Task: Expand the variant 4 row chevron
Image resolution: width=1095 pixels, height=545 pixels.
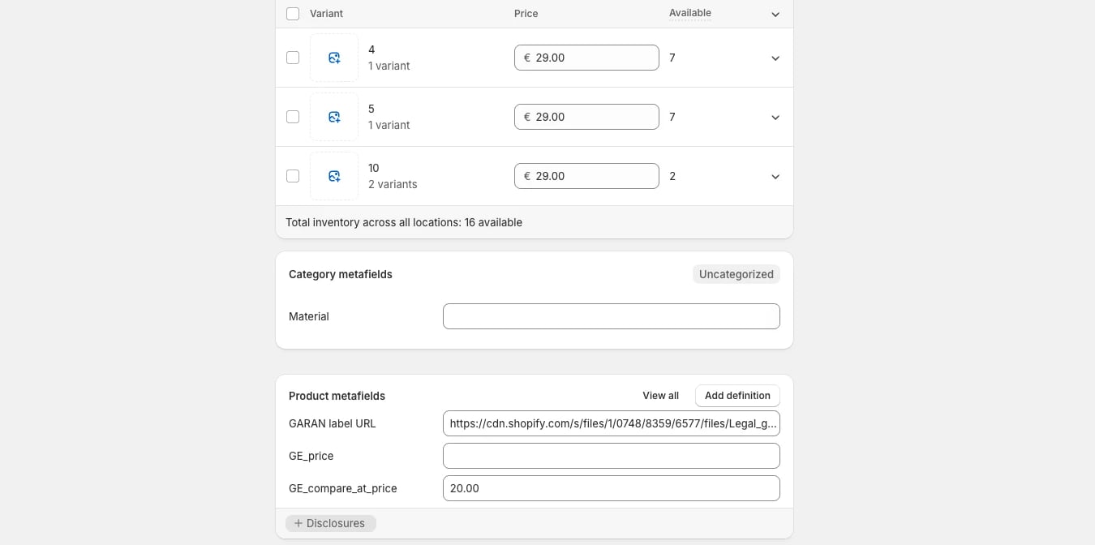Action: (775, 58)
